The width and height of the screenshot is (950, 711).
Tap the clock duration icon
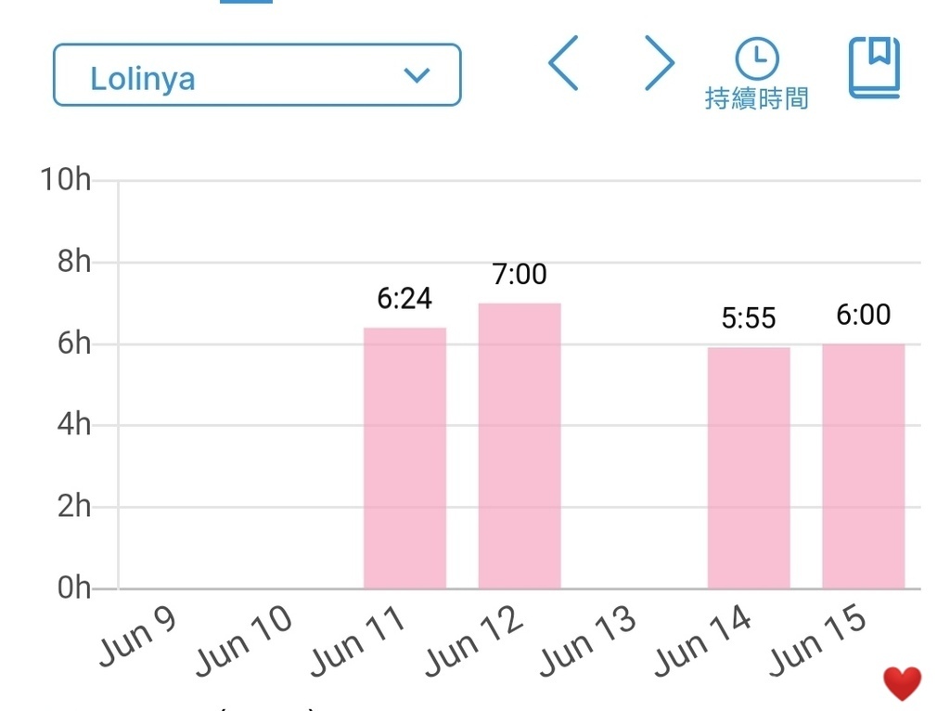(757, 59)
